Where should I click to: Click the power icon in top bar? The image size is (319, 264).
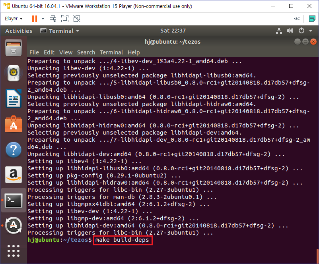click(x=301, y=31)
